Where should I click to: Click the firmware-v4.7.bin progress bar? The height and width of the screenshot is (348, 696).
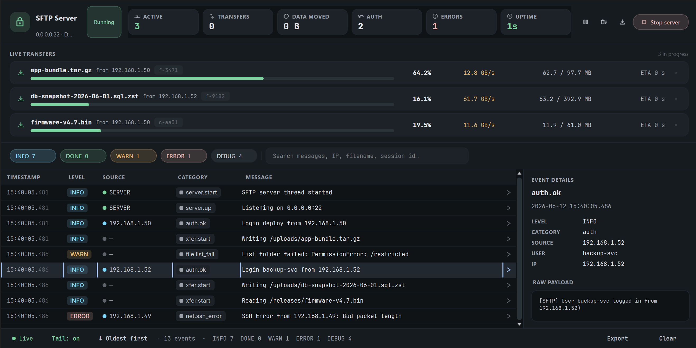[212, 131]
